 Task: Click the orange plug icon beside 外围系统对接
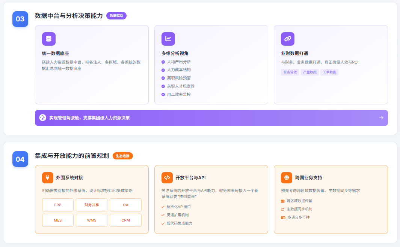48,178
